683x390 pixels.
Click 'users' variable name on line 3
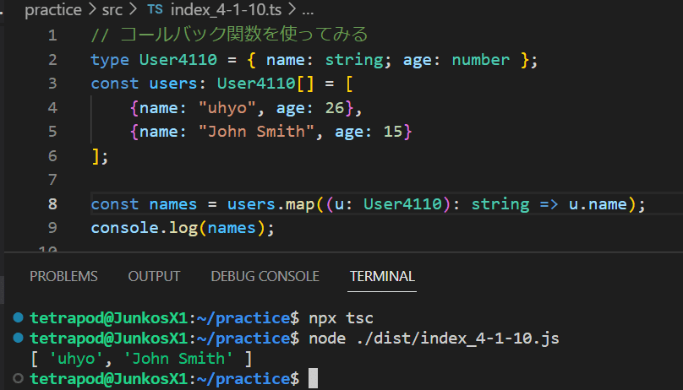(173, 84)
